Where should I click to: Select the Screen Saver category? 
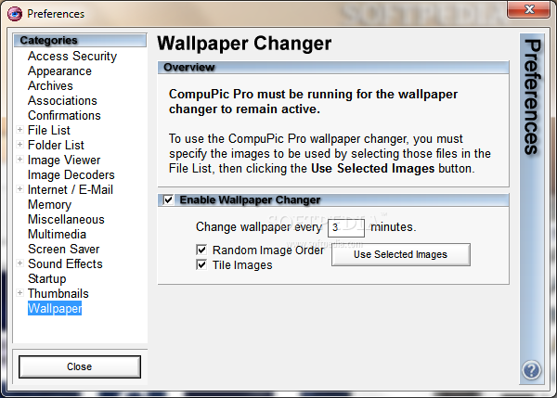pos(63,250)
